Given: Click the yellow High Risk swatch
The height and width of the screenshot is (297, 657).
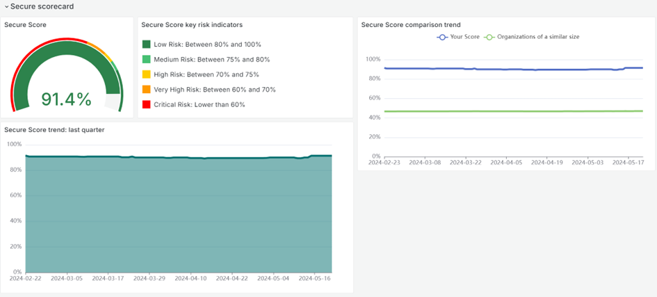Looking at the screenshot, I should [x=147, y=74].
